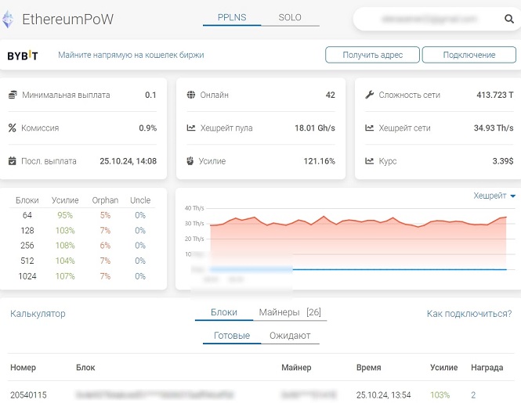Click the network difficulty value 413.723 T
This screenshot has width=521, height=403.
pos(495,95)
